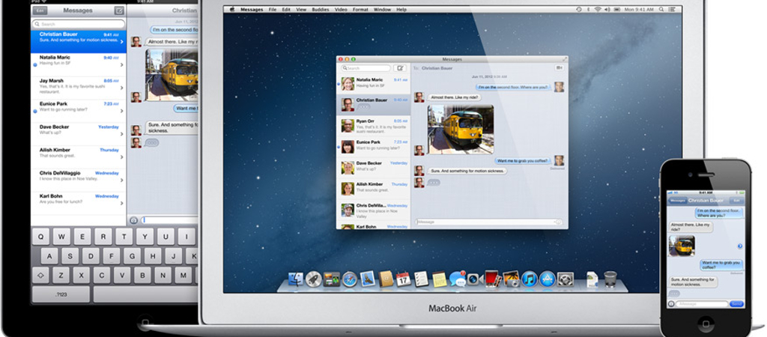Open Safari compass icon in dock
Image resolution: width=767 pixels, height=337 pixels.
click(x=350, y=279)
